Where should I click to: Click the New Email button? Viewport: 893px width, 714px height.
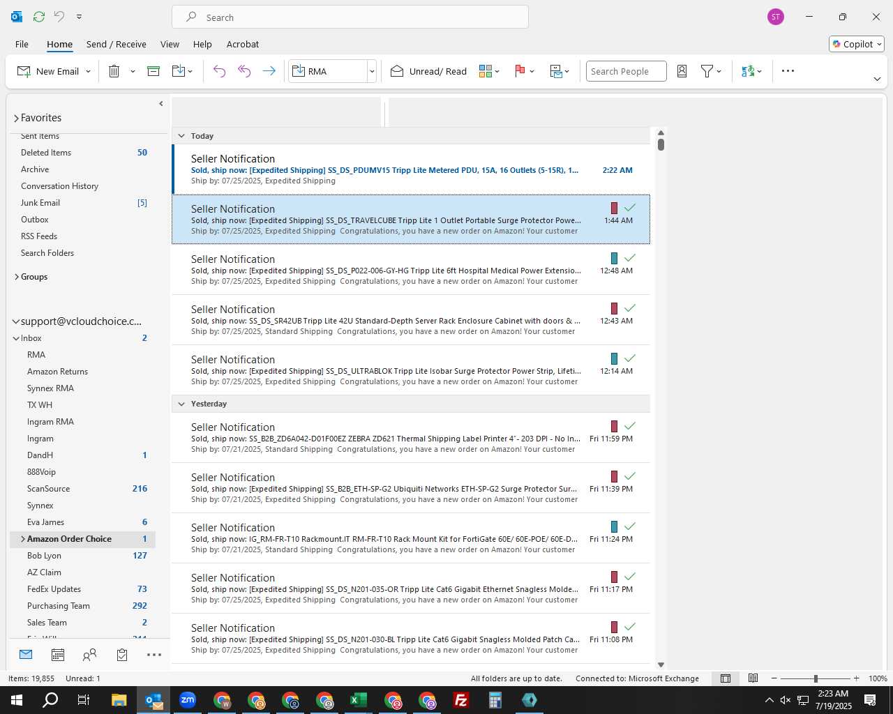(x=48, y=71)
